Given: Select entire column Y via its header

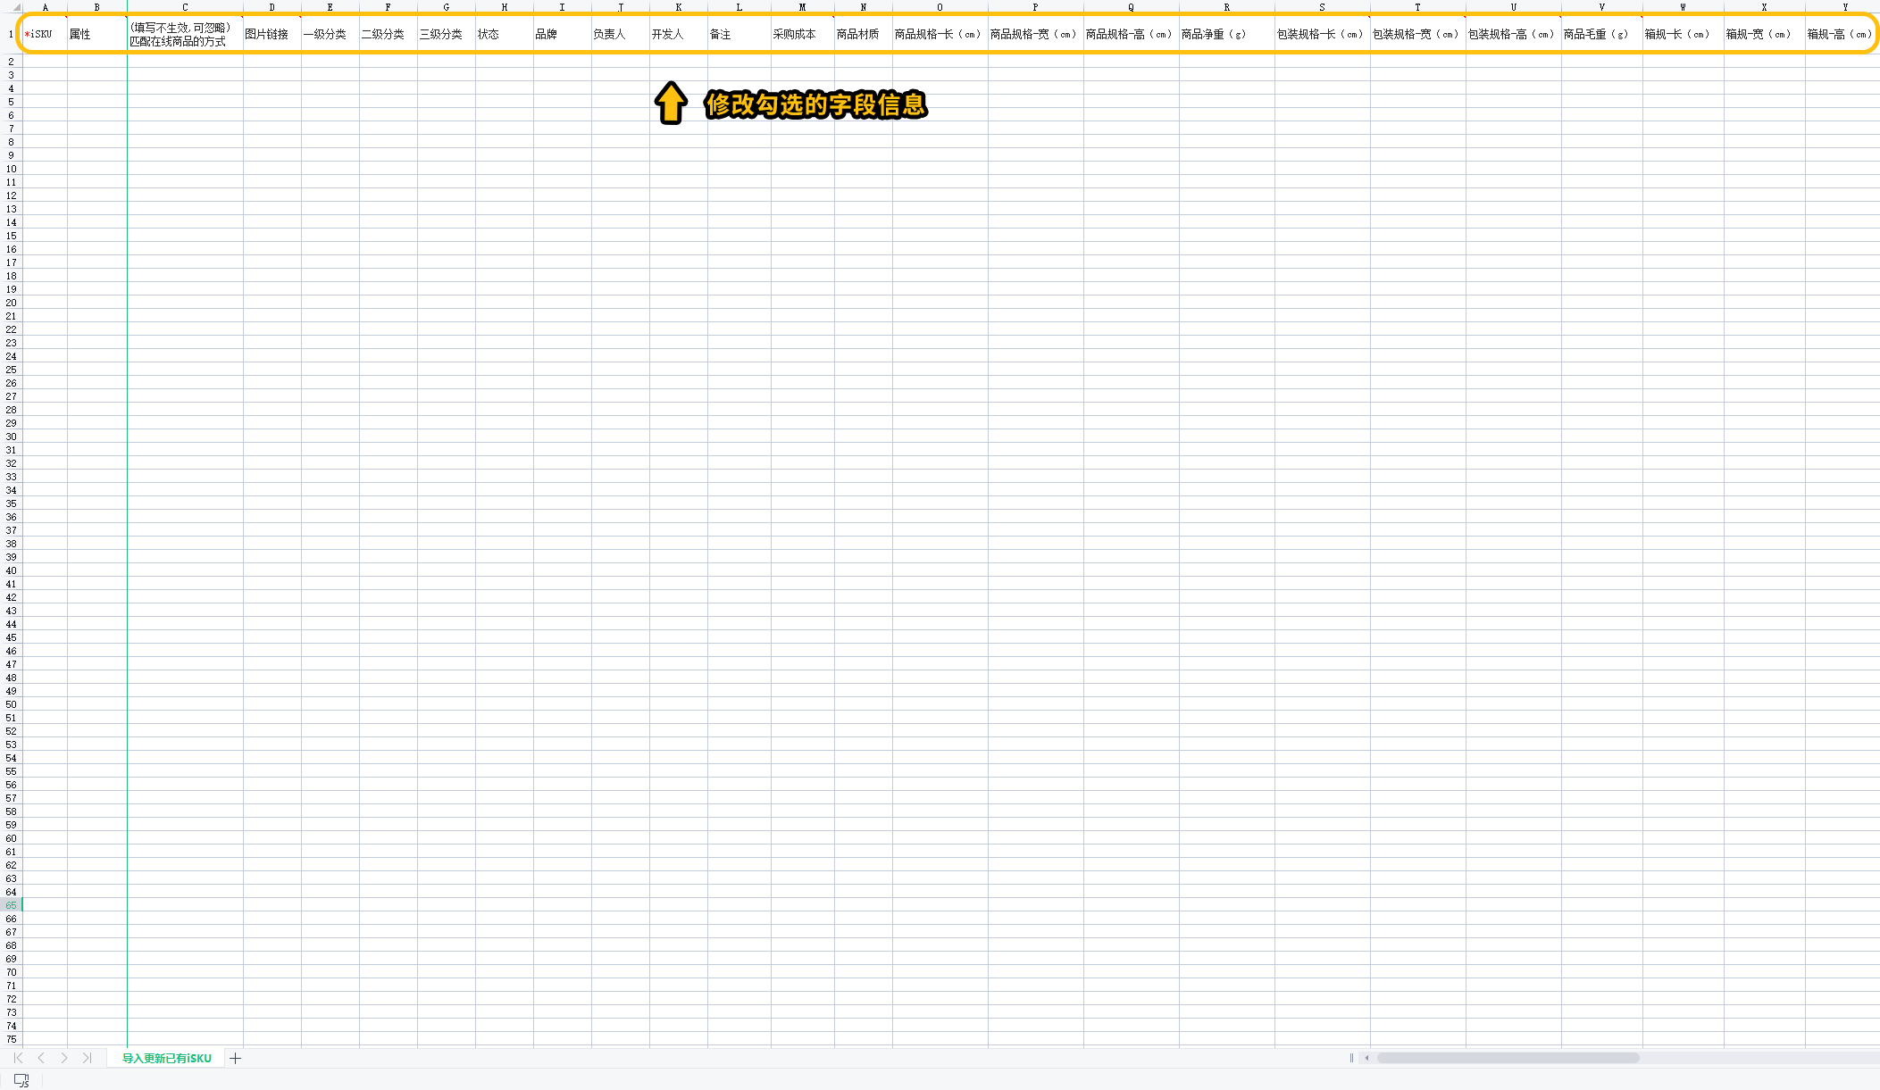Looking at the screenshot, I should (1842, 7).
